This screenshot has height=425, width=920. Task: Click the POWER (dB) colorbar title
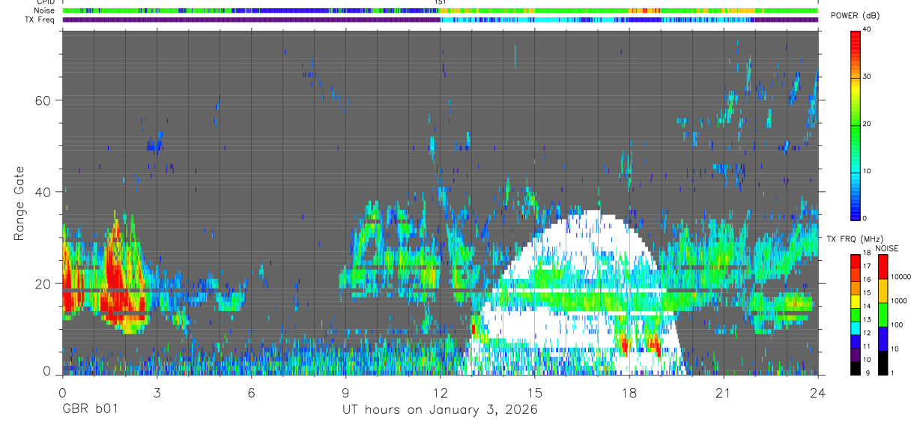(854, 15)
